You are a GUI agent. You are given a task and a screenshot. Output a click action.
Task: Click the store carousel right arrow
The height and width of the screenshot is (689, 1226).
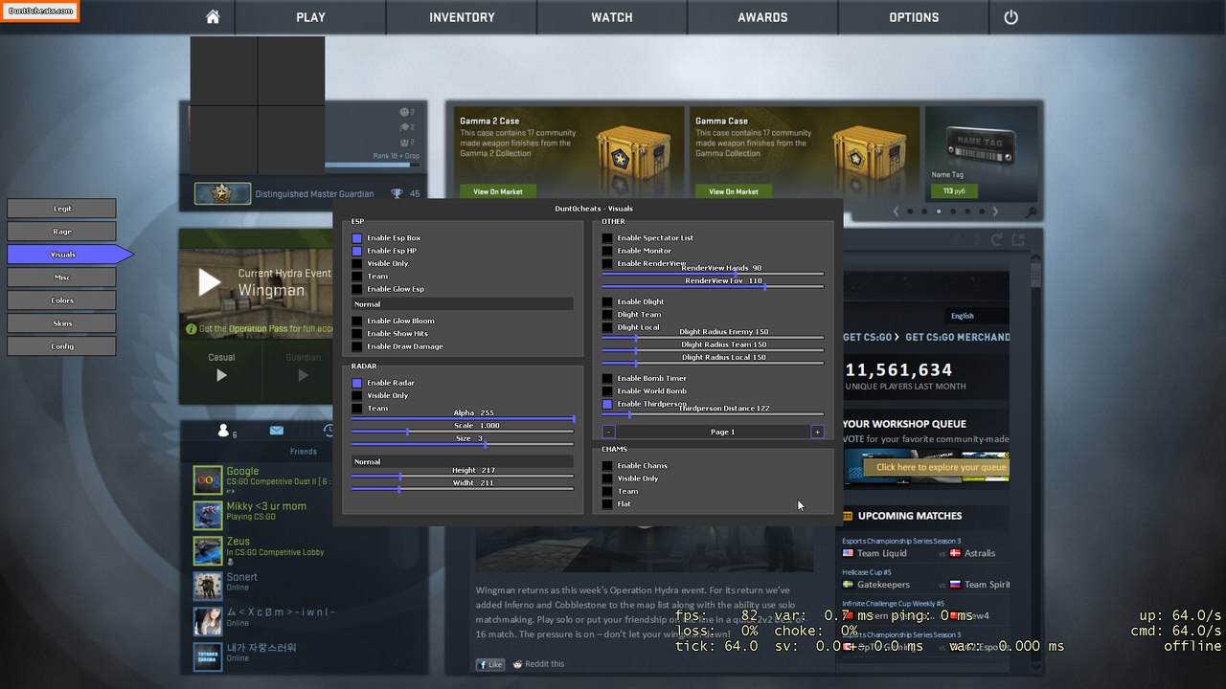[995, 211]
